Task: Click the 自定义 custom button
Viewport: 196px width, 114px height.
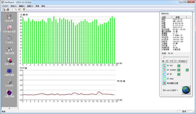Action: coord(184,61)
